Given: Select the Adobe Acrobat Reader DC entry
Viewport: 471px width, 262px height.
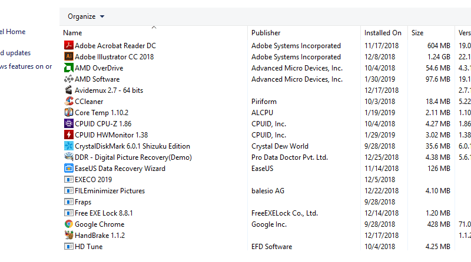Looking at the screenshot, I should coord(115,46).
